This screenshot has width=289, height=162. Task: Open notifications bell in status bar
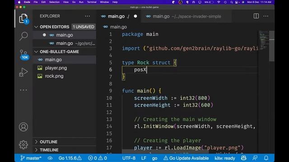tap(266, 158)
